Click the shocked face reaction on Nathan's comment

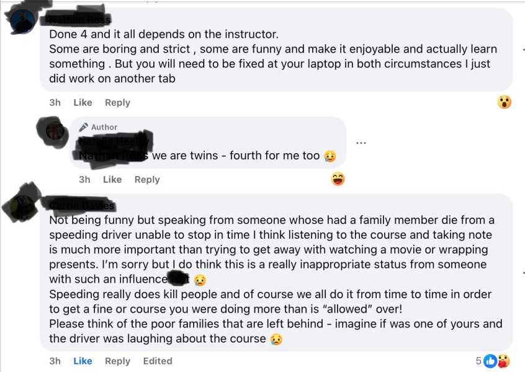point(505,101)
